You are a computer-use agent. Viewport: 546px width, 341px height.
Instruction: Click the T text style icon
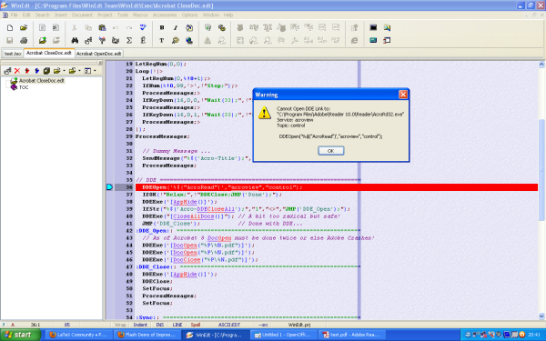pos(162,40)
